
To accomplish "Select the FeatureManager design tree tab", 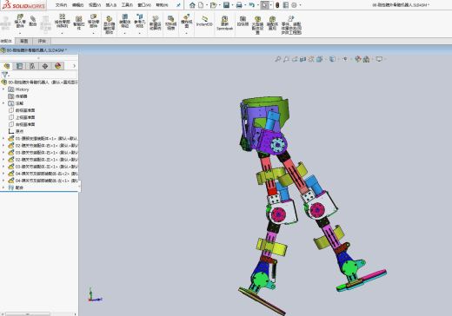I will (7, 66).
